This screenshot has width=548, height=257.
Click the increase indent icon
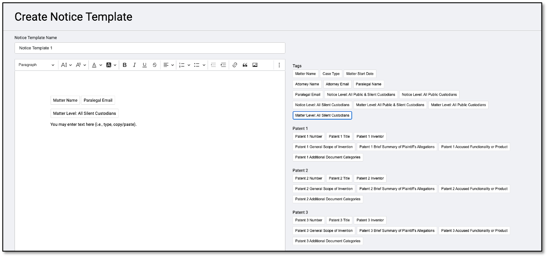[223, 65]
